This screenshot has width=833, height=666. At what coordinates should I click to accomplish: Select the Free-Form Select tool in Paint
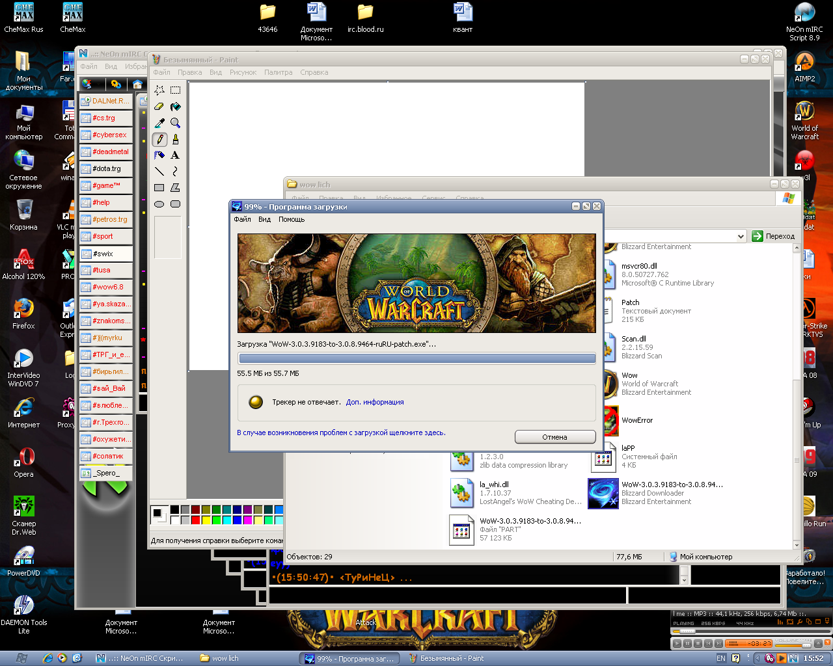tap(159, 90)
